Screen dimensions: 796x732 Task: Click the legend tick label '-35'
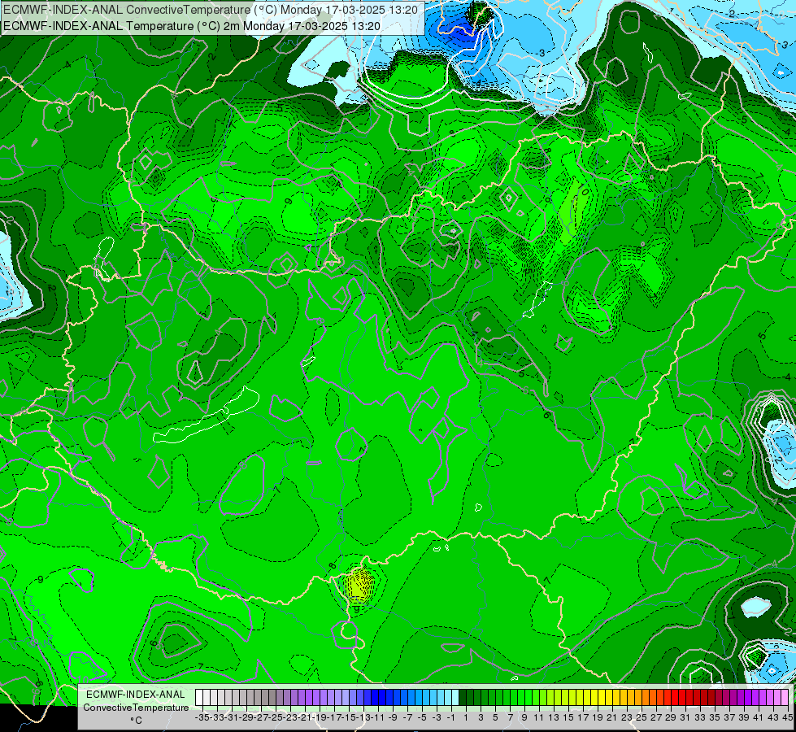pyautogui.click(x=202, y=717)
